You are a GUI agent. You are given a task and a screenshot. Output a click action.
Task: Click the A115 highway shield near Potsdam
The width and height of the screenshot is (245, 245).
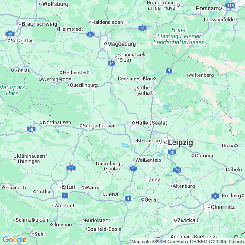tap(230, 6)
